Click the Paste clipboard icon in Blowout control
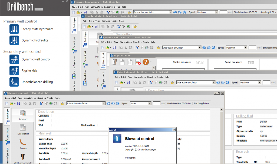The width and height of the screenshot is (277, 164). tap(35, 104)
